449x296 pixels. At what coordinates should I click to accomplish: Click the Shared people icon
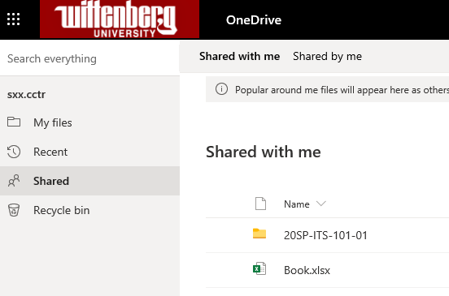pyautogui.click(x=14, y=181)
